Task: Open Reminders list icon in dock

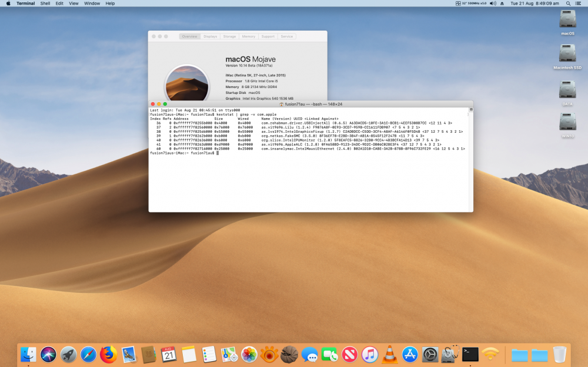Action: [209, 354]
